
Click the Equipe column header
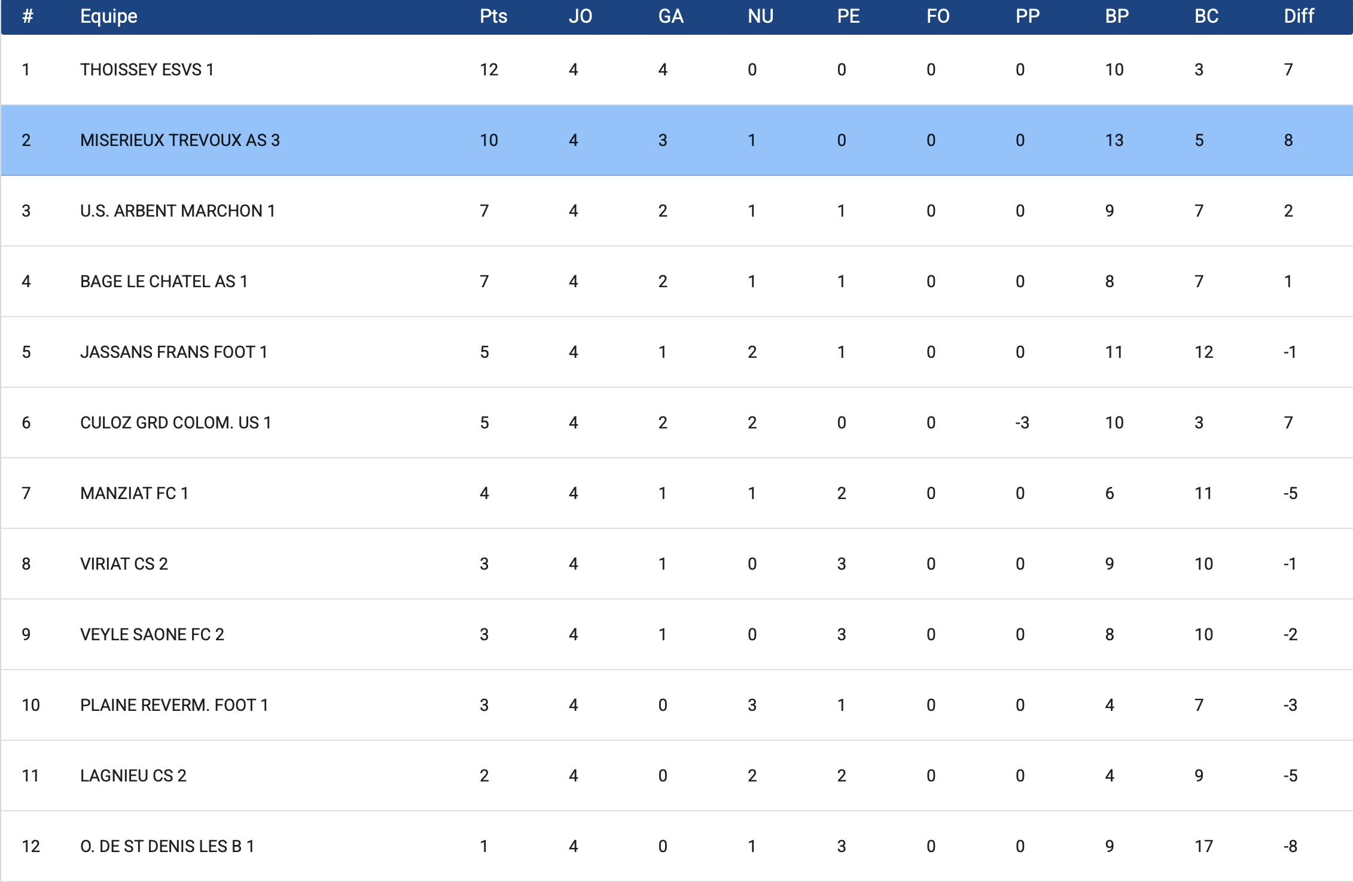tap(108, 16)
